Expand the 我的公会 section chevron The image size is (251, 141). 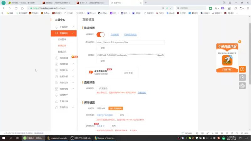tap(73, 70)
